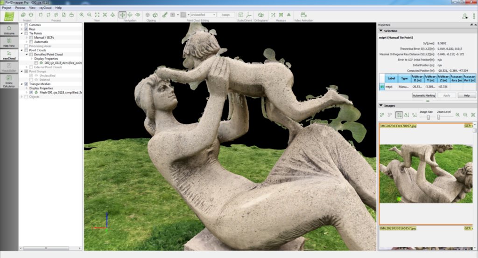Click the Image Size slider handle
478x258 pixels.
pyautogui.click(x=428, y=116)
